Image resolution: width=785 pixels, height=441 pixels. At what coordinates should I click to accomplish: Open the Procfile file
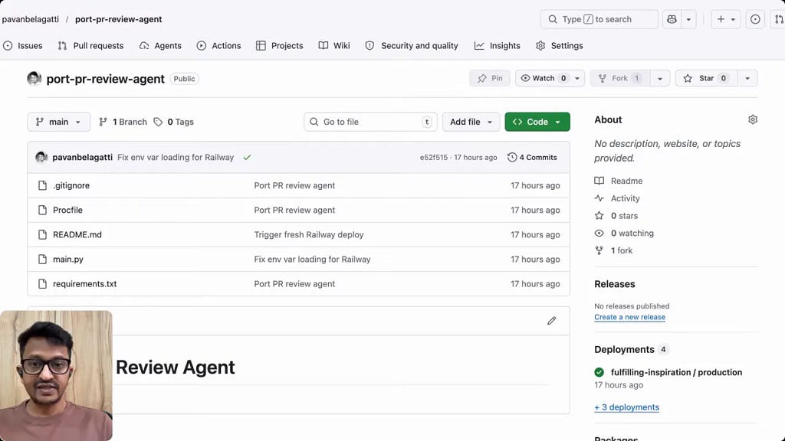(67, 210)
